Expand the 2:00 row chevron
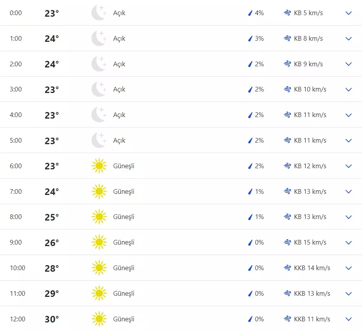 348,64
